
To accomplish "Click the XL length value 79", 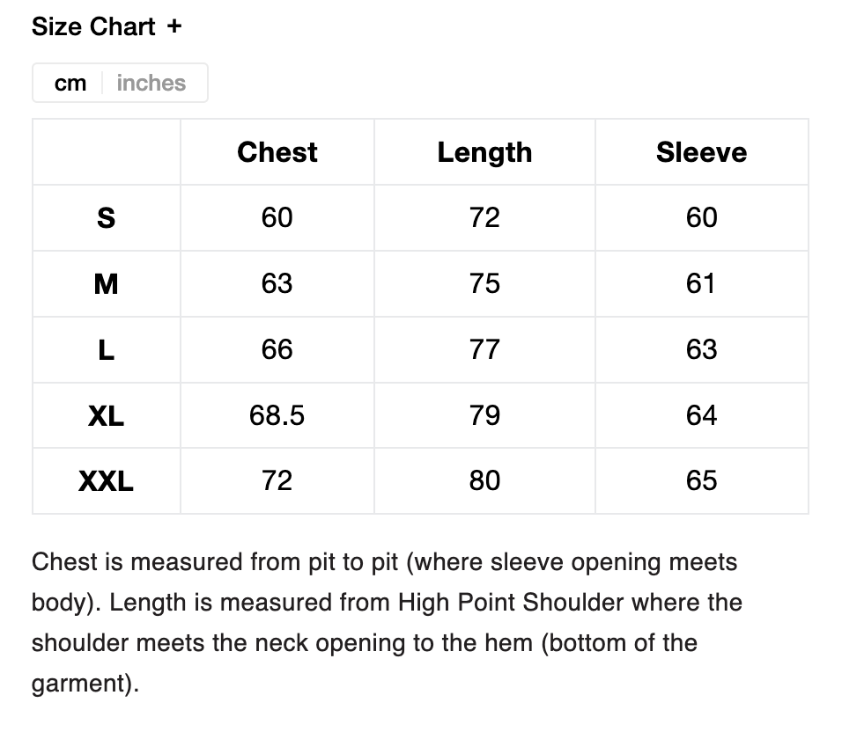I will click(x=484, y=415).
